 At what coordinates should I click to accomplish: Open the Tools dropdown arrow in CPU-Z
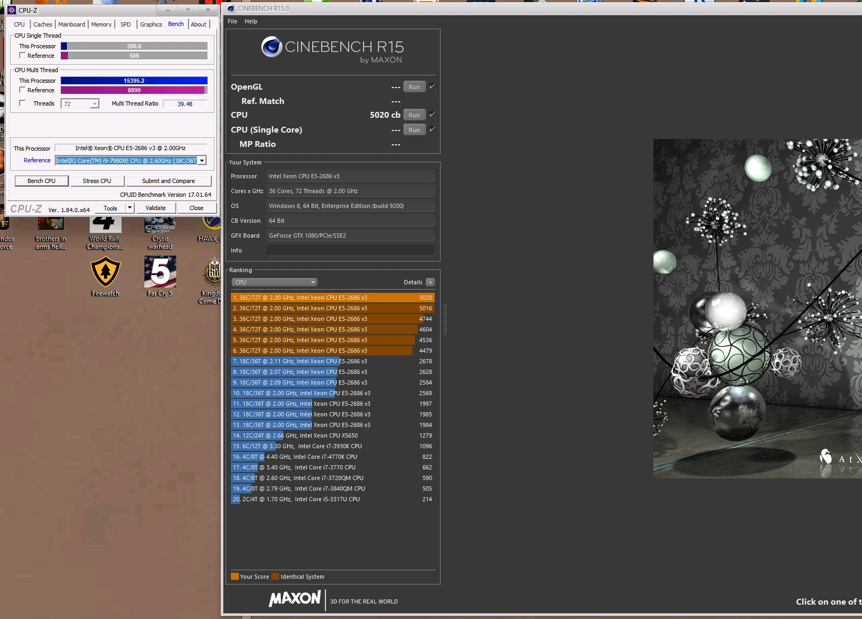tap(130, 208)
